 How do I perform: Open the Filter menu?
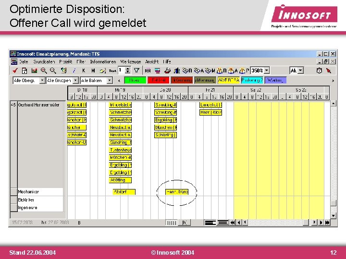click(81, 62)
